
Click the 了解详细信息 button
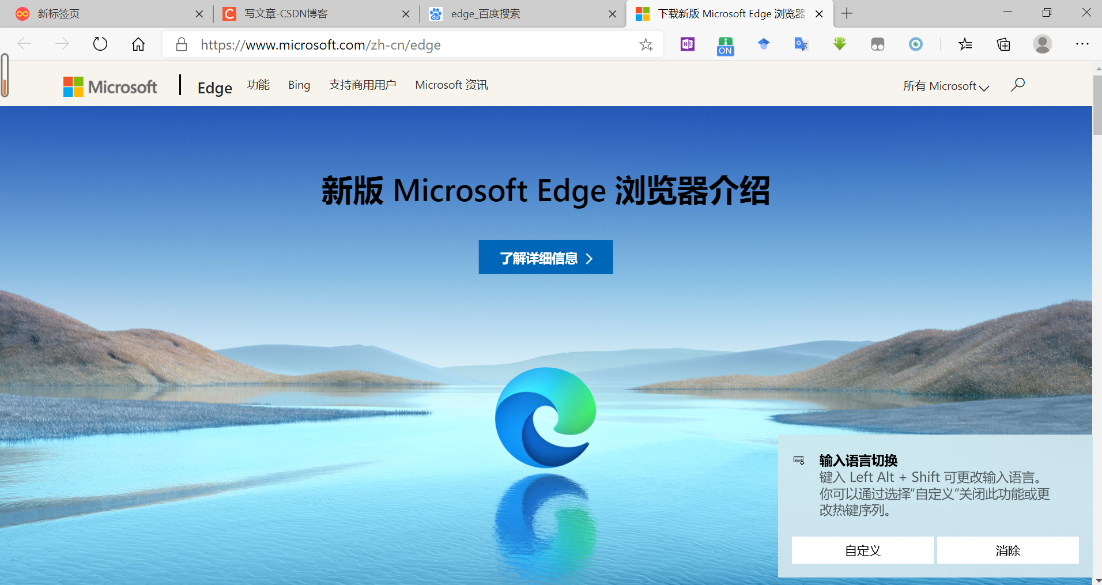click(545, 257)
